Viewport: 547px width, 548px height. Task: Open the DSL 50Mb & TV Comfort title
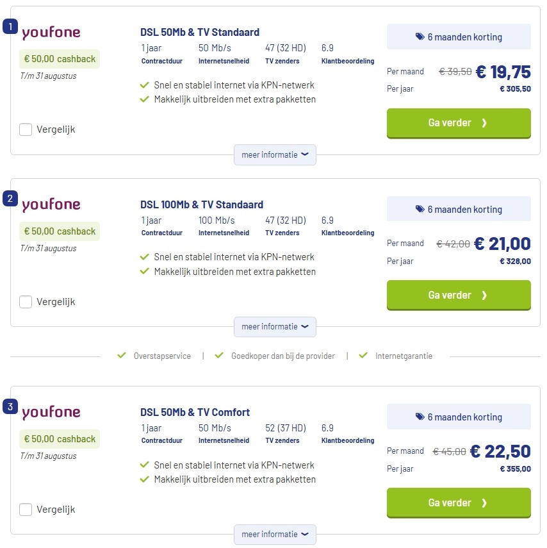point(195,412)
